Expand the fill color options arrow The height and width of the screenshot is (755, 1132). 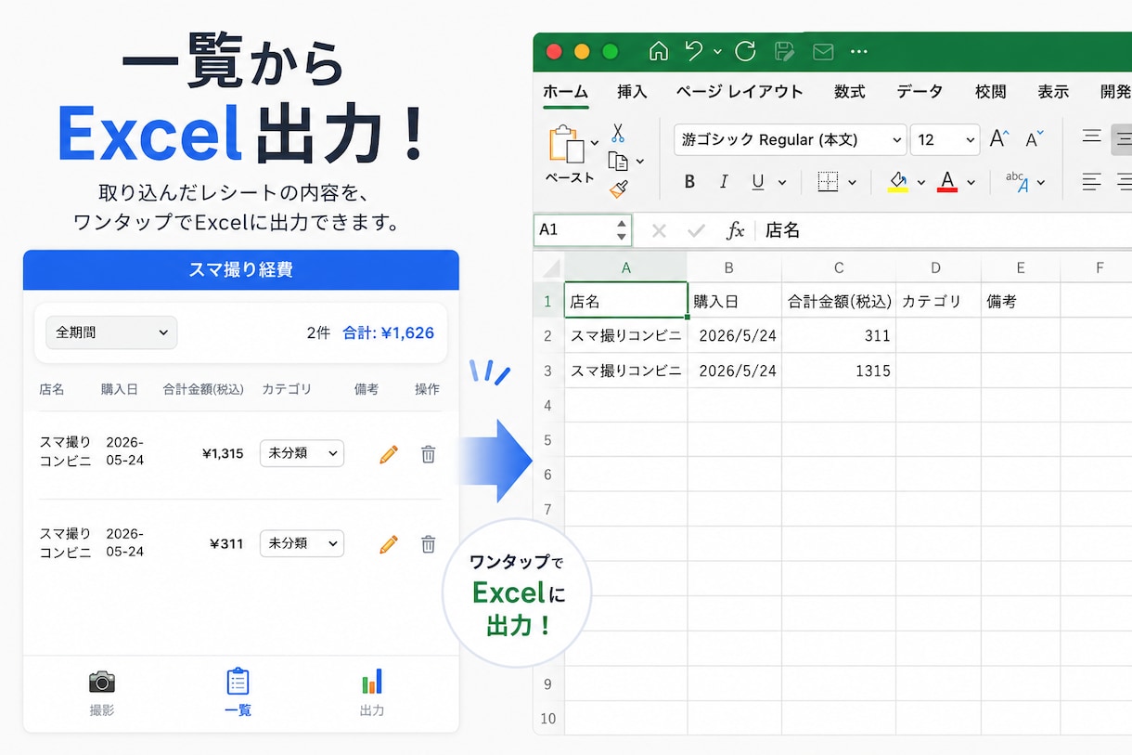[x=920, y=183]
